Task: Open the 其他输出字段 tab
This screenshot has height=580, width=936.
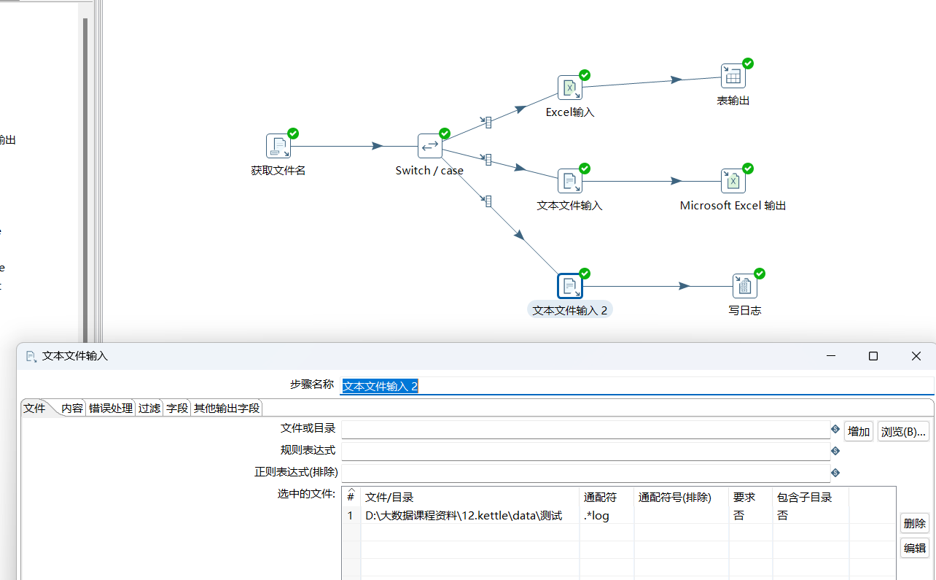Action: [x=227, y=409]
